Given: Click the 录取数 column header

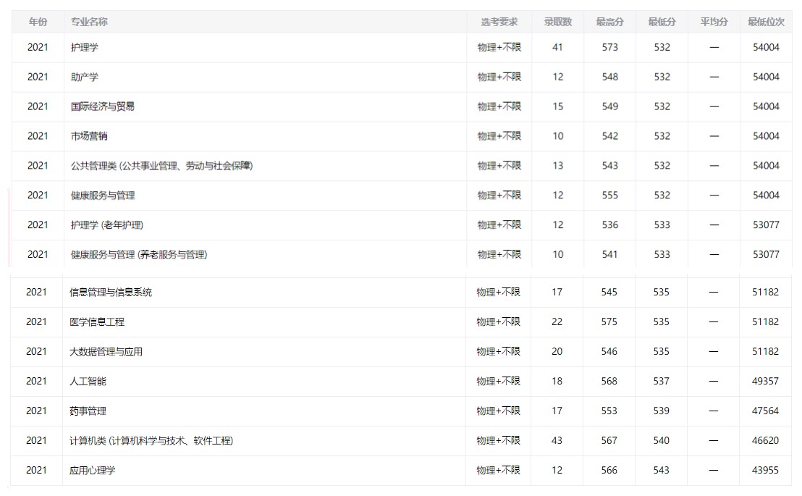Looking at the screenshot, I should click(x=557, y=22).
